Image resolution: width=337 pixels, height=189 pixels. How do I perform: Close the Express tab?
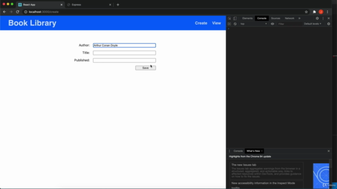click(x=110, y=5)
